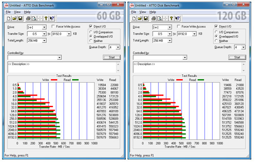255x162 pixels.
Task: Select Neither radio option in the 120 GB window
Action: tap(216, 41)
